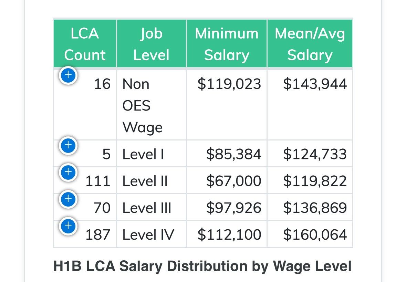The image size is (406, 282).
Task: Expand the Level I row plus icon
Action: (x=68, y=145)
